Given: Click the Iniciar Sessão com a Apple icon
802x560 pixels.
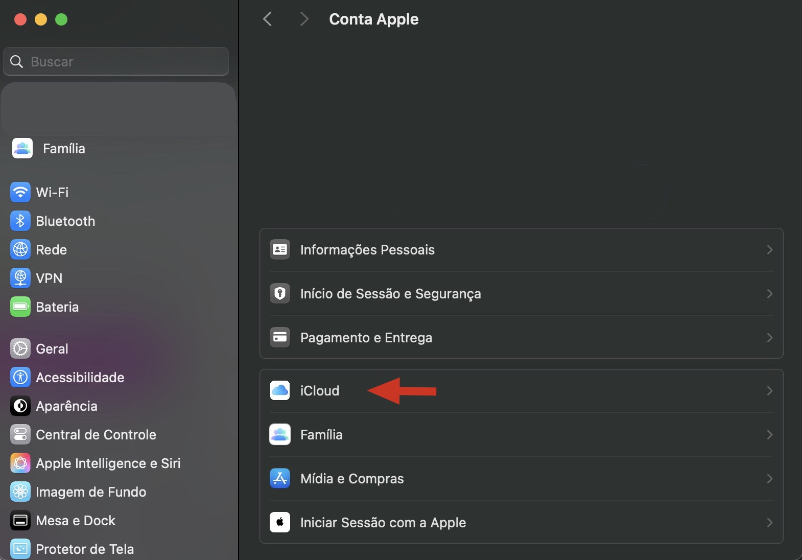Looking at the screenshot, I should pos(280,522).
